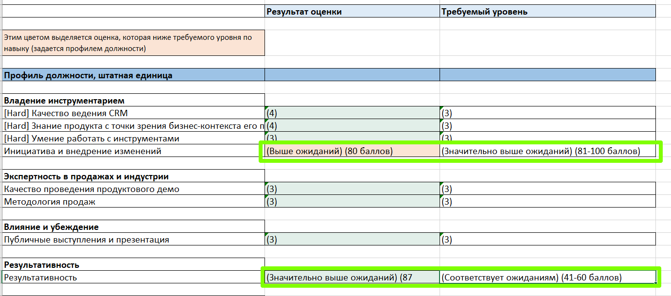
Task: Select the 'Результат оценки' column header cell
Action: pos(353,11)
